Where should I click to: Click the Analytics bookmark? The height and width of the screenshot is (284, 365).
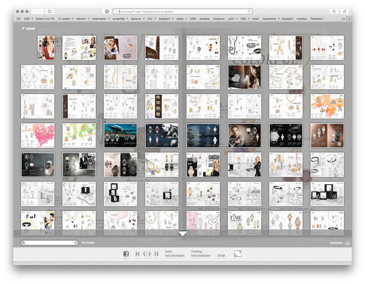pos(218,19)
